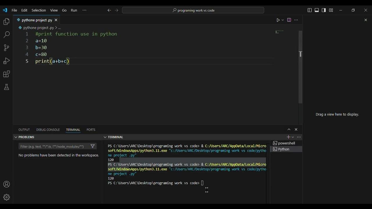This screenshot has height=209, width=372.
Task: Collapse the TERMINAL section
Action: coord(105,137)
